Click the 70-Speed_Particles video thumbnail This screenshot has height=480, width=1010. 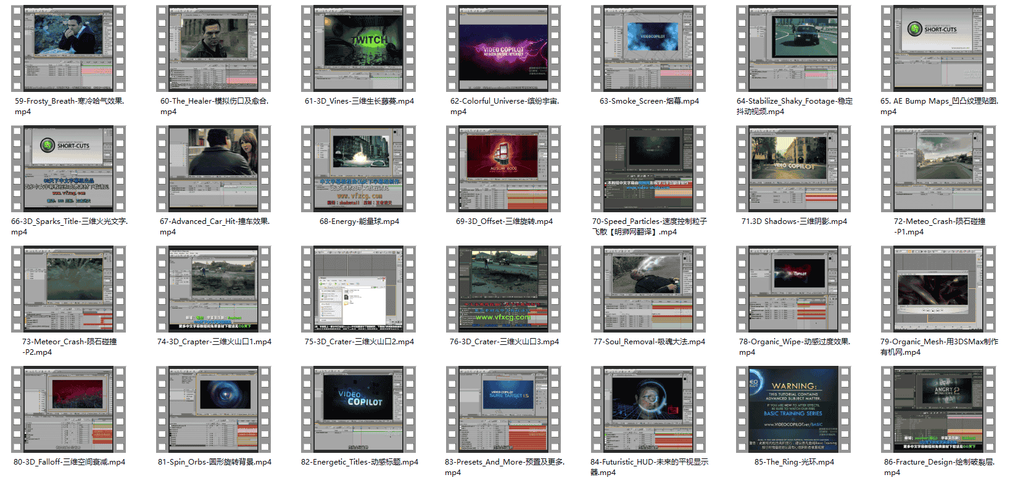[x=648, y=169]
